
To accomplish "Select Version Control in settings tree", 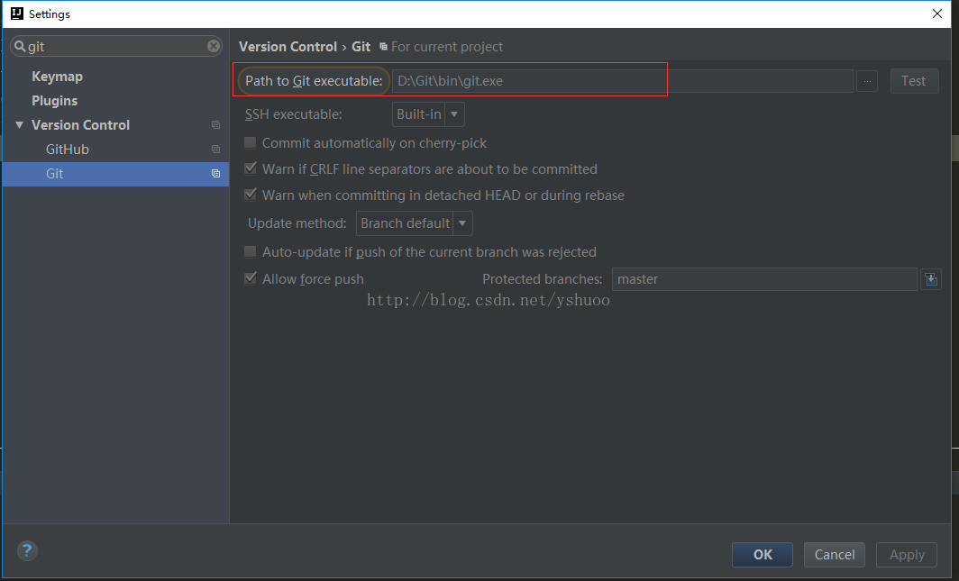I will pyautogui.click(x=81, y=124).
